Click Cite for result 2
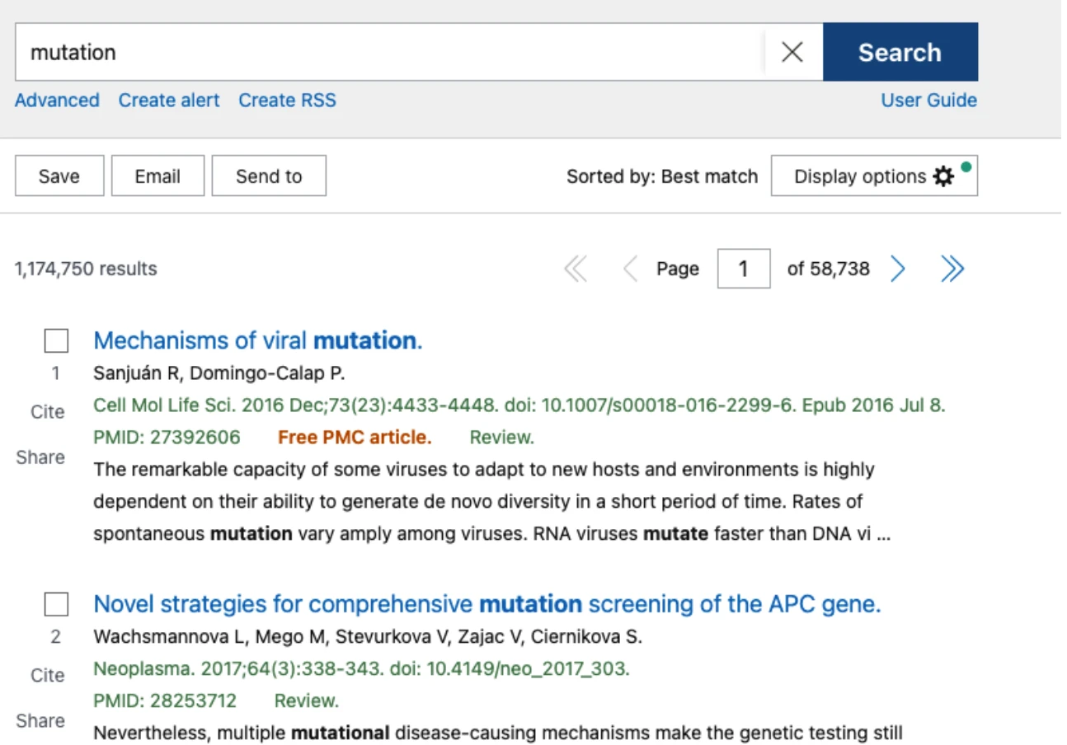The height and width of the screenshot is (745, 1067). tap(47, 676)
